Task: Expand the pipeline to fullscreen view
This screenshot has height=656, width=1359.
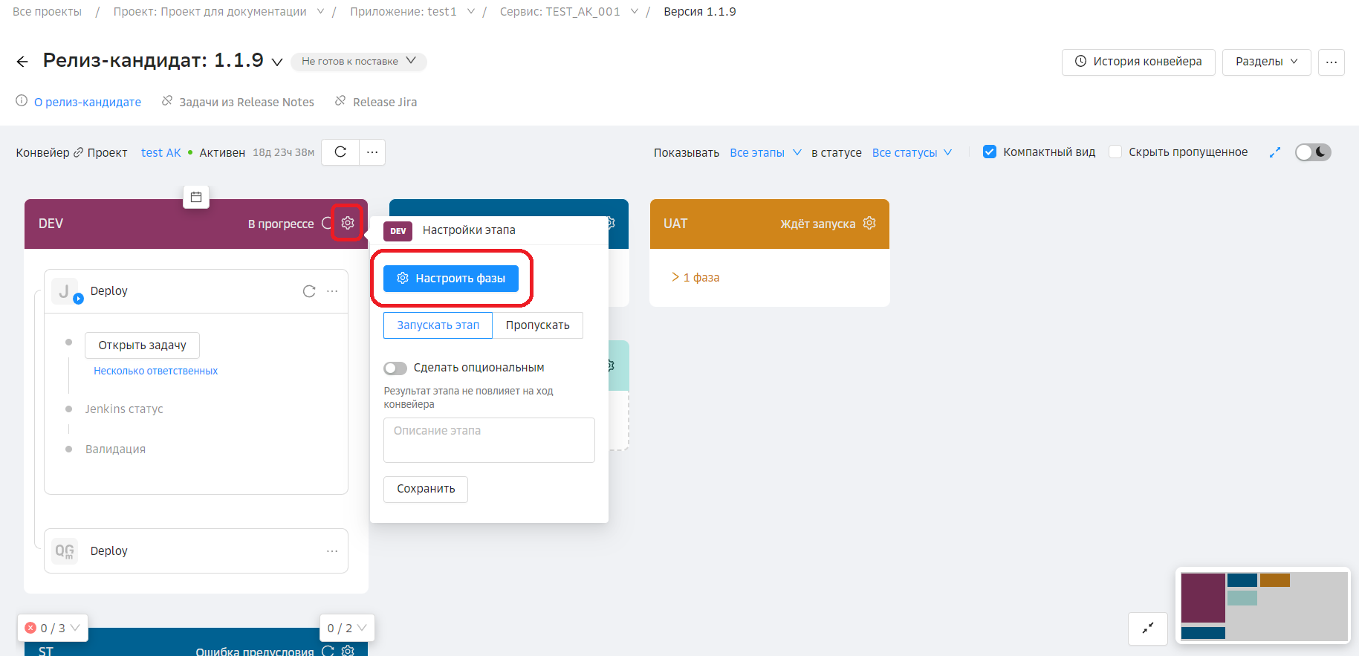Action: (1275, 152)
